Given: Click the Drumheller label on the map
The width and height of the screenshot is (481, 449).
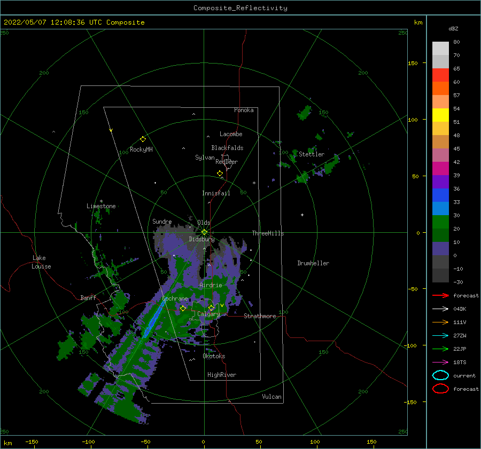Looking at the screenshot, I should coord(313,263).
